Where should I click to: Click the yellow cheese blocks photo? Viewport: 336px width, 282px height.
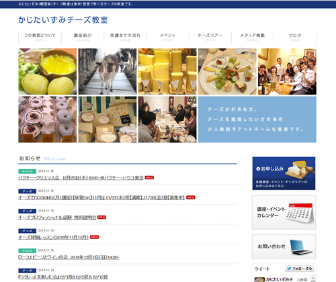click(x=167, y=71)
